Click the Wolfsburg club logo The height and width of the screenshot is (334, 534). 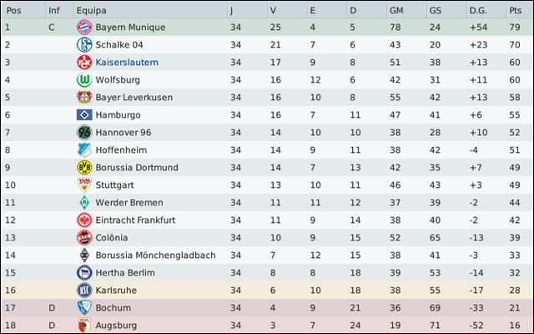(x=83, y=80)
